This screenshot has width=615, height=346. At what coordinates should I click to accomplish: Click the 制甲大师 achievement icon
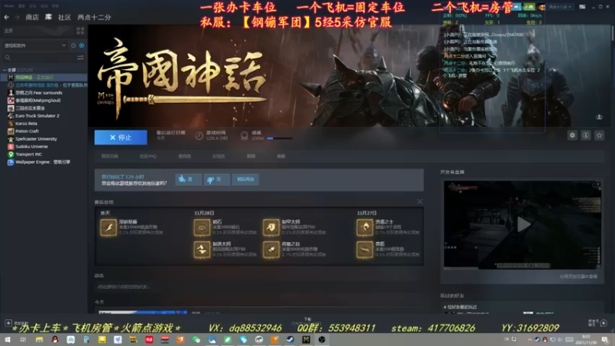(x=271, y=228)
